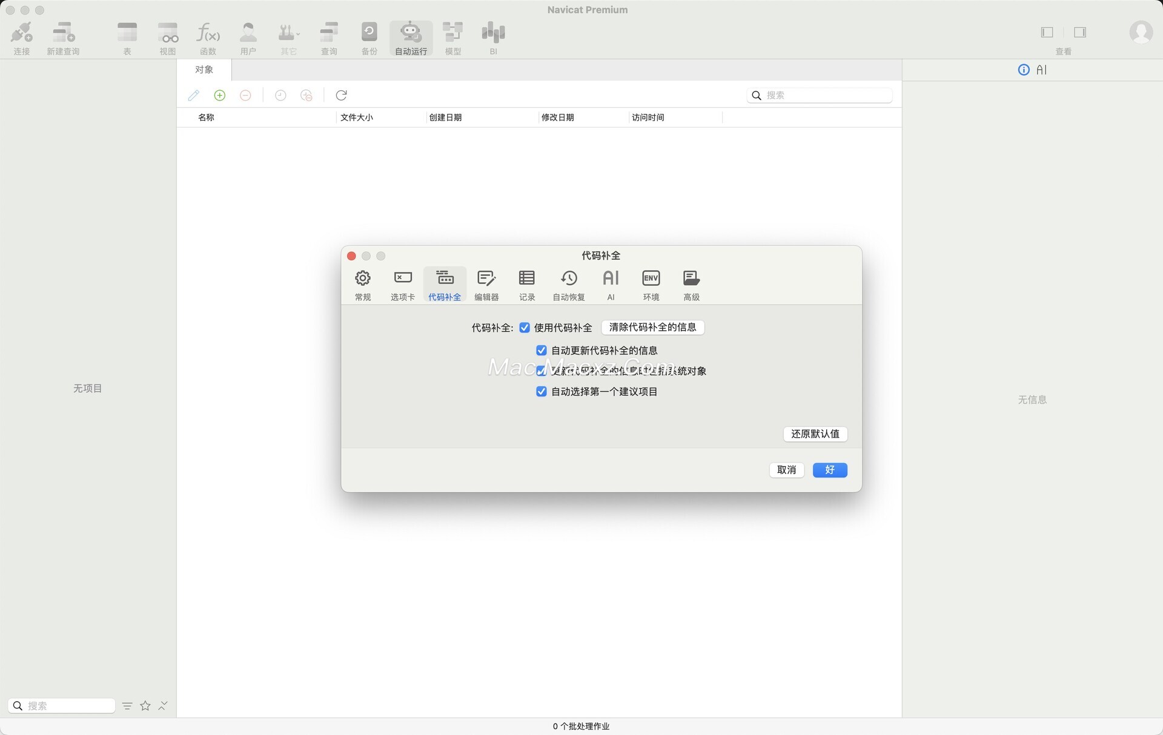
Task: Open the user account avatar
Action: tap(1141, 32)
